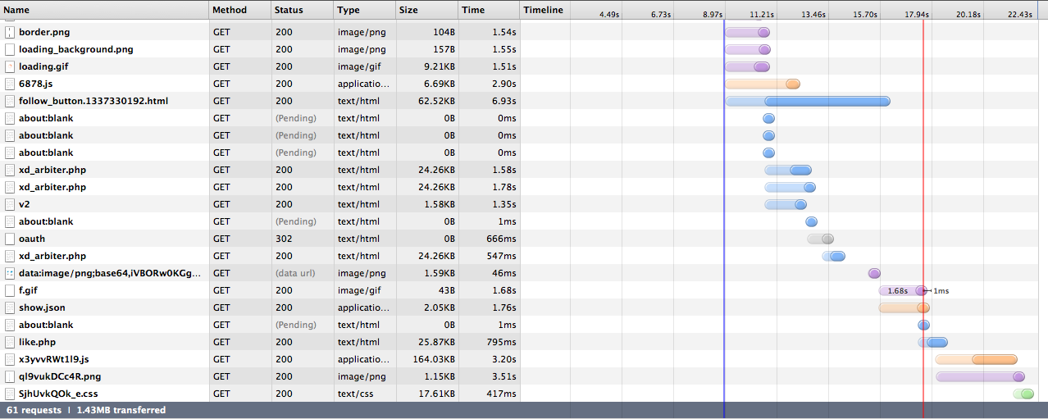Open the Timeline column header options
The width and height of the screenshot is (1048, 419).
[543, 10]
